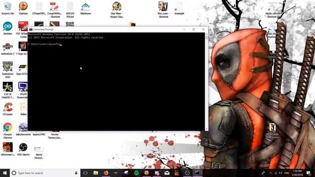Launch Battlefield 1942 desktop shortcut

8,70
